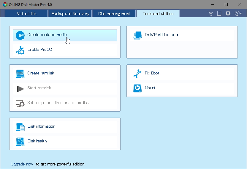Click the Enable PreOS wrench-gear icon
This screenshot has width=247, height=169.
(20, 50)
